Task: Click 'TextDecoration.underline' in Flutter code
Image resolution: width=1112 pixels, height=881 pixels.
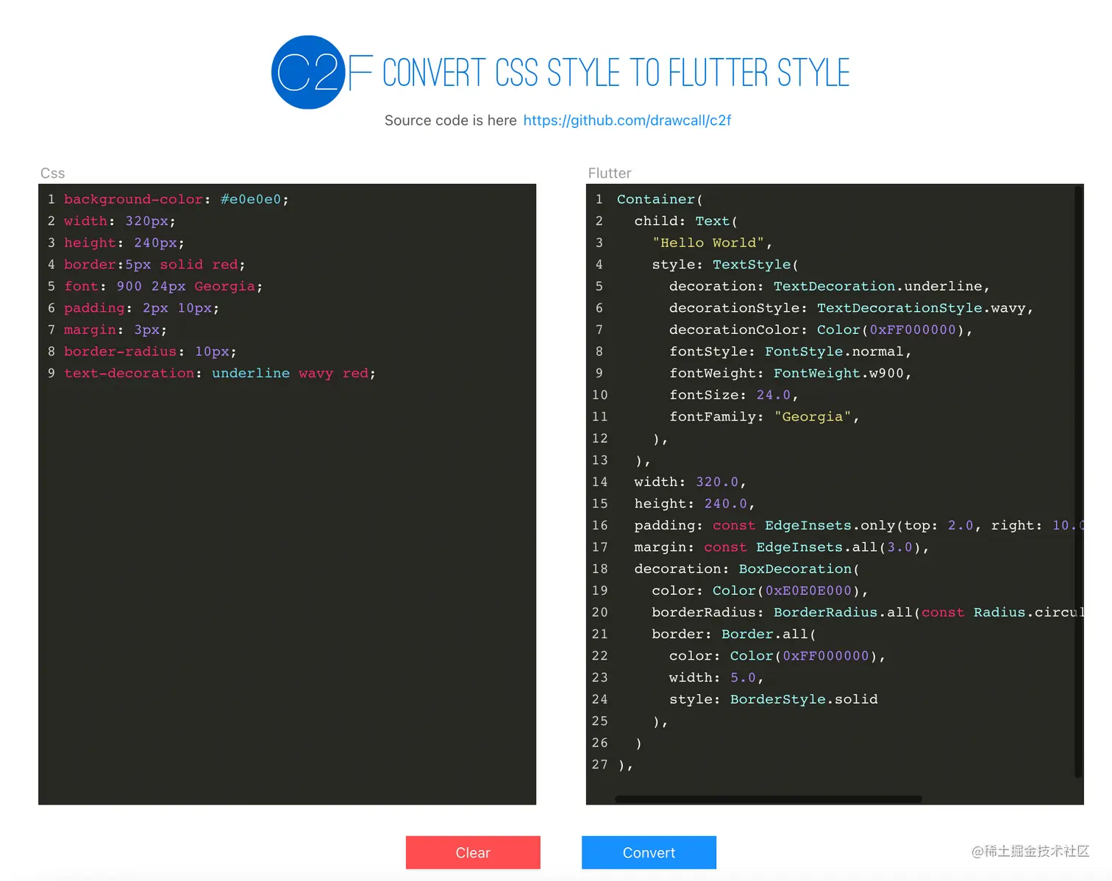Action: tap(877, 286)
